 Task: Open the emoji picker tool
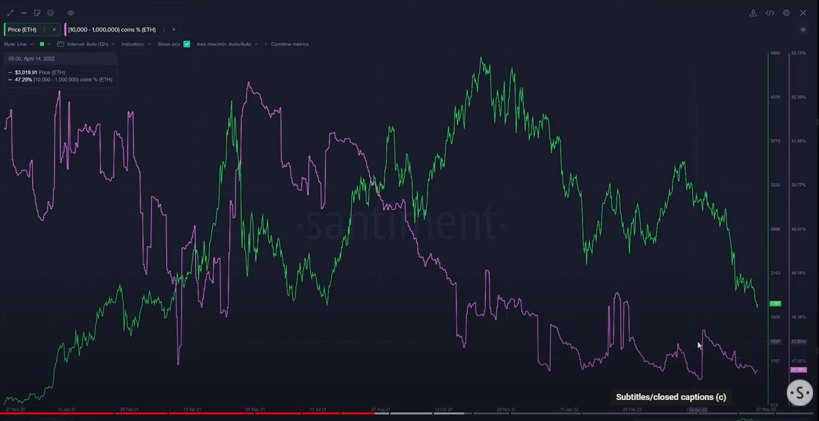pyautogui.click(x=51, y=12)
